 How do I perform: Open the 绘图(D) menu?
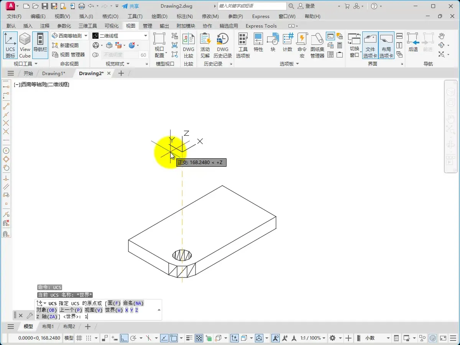pos(159,16)
